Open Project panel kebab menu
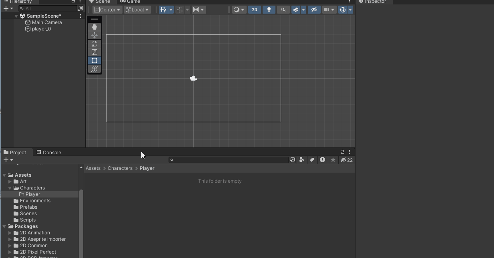 tap(349, 152)
